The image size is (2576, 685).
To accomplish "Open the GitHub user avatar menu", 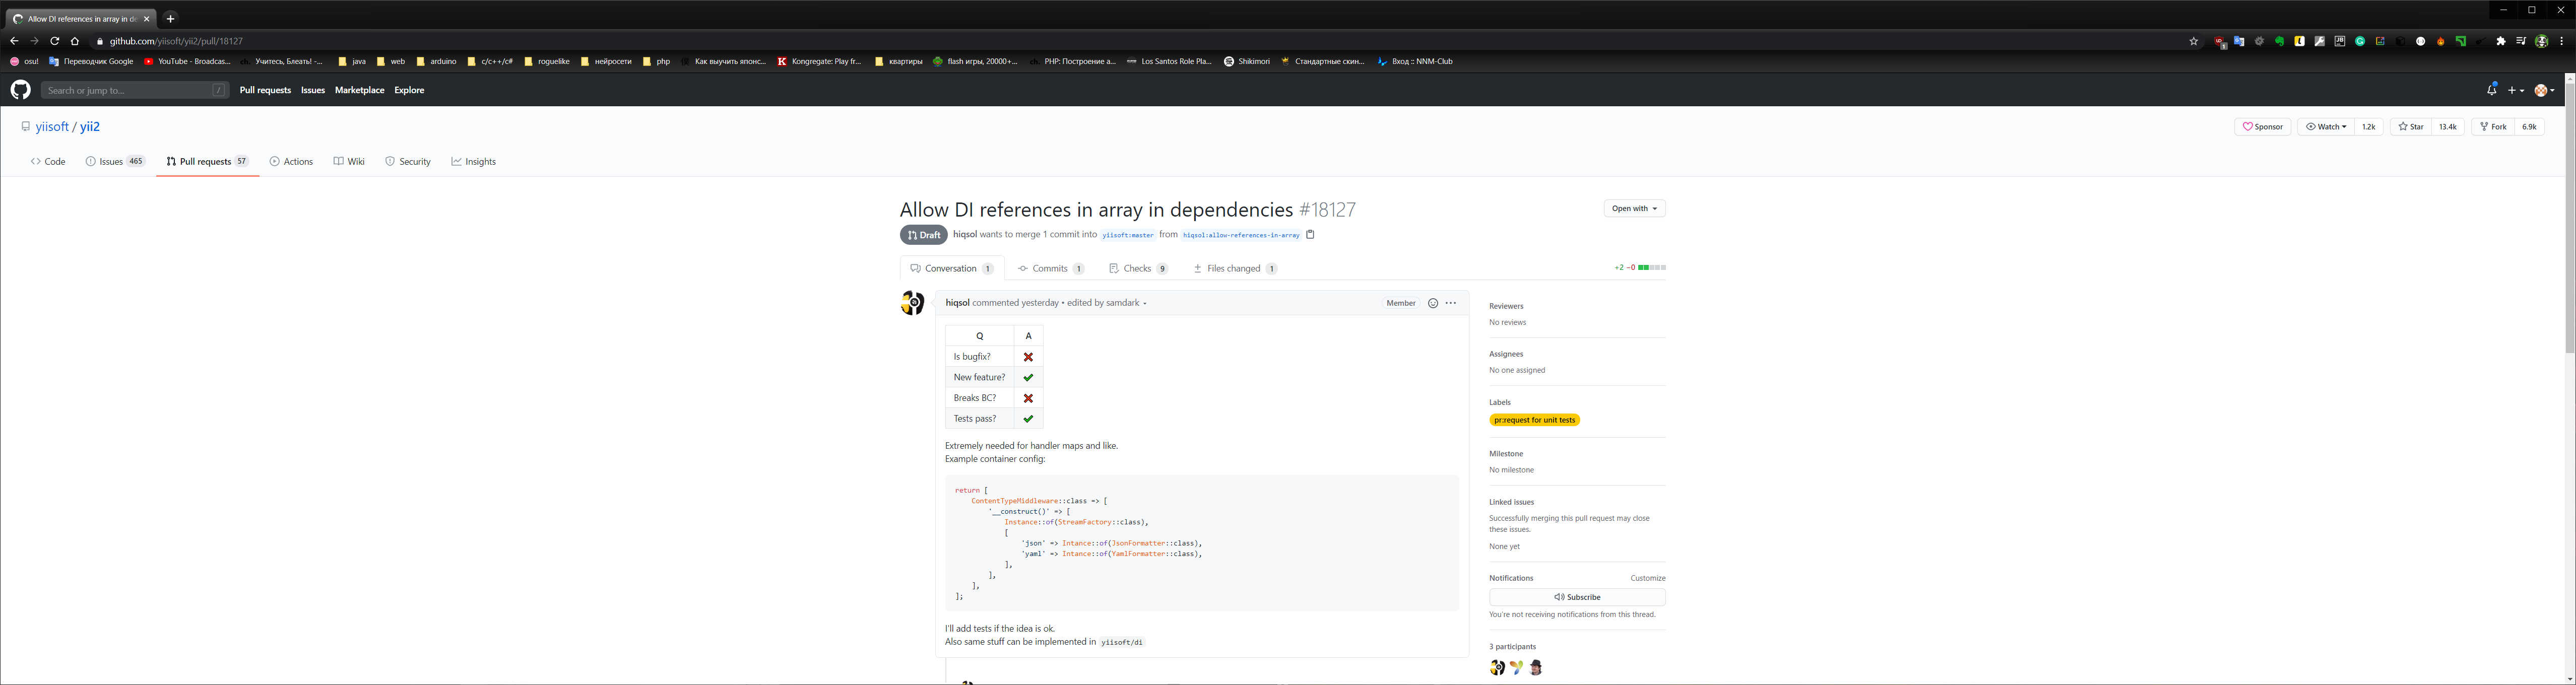I will click(x=2545, y=90).
